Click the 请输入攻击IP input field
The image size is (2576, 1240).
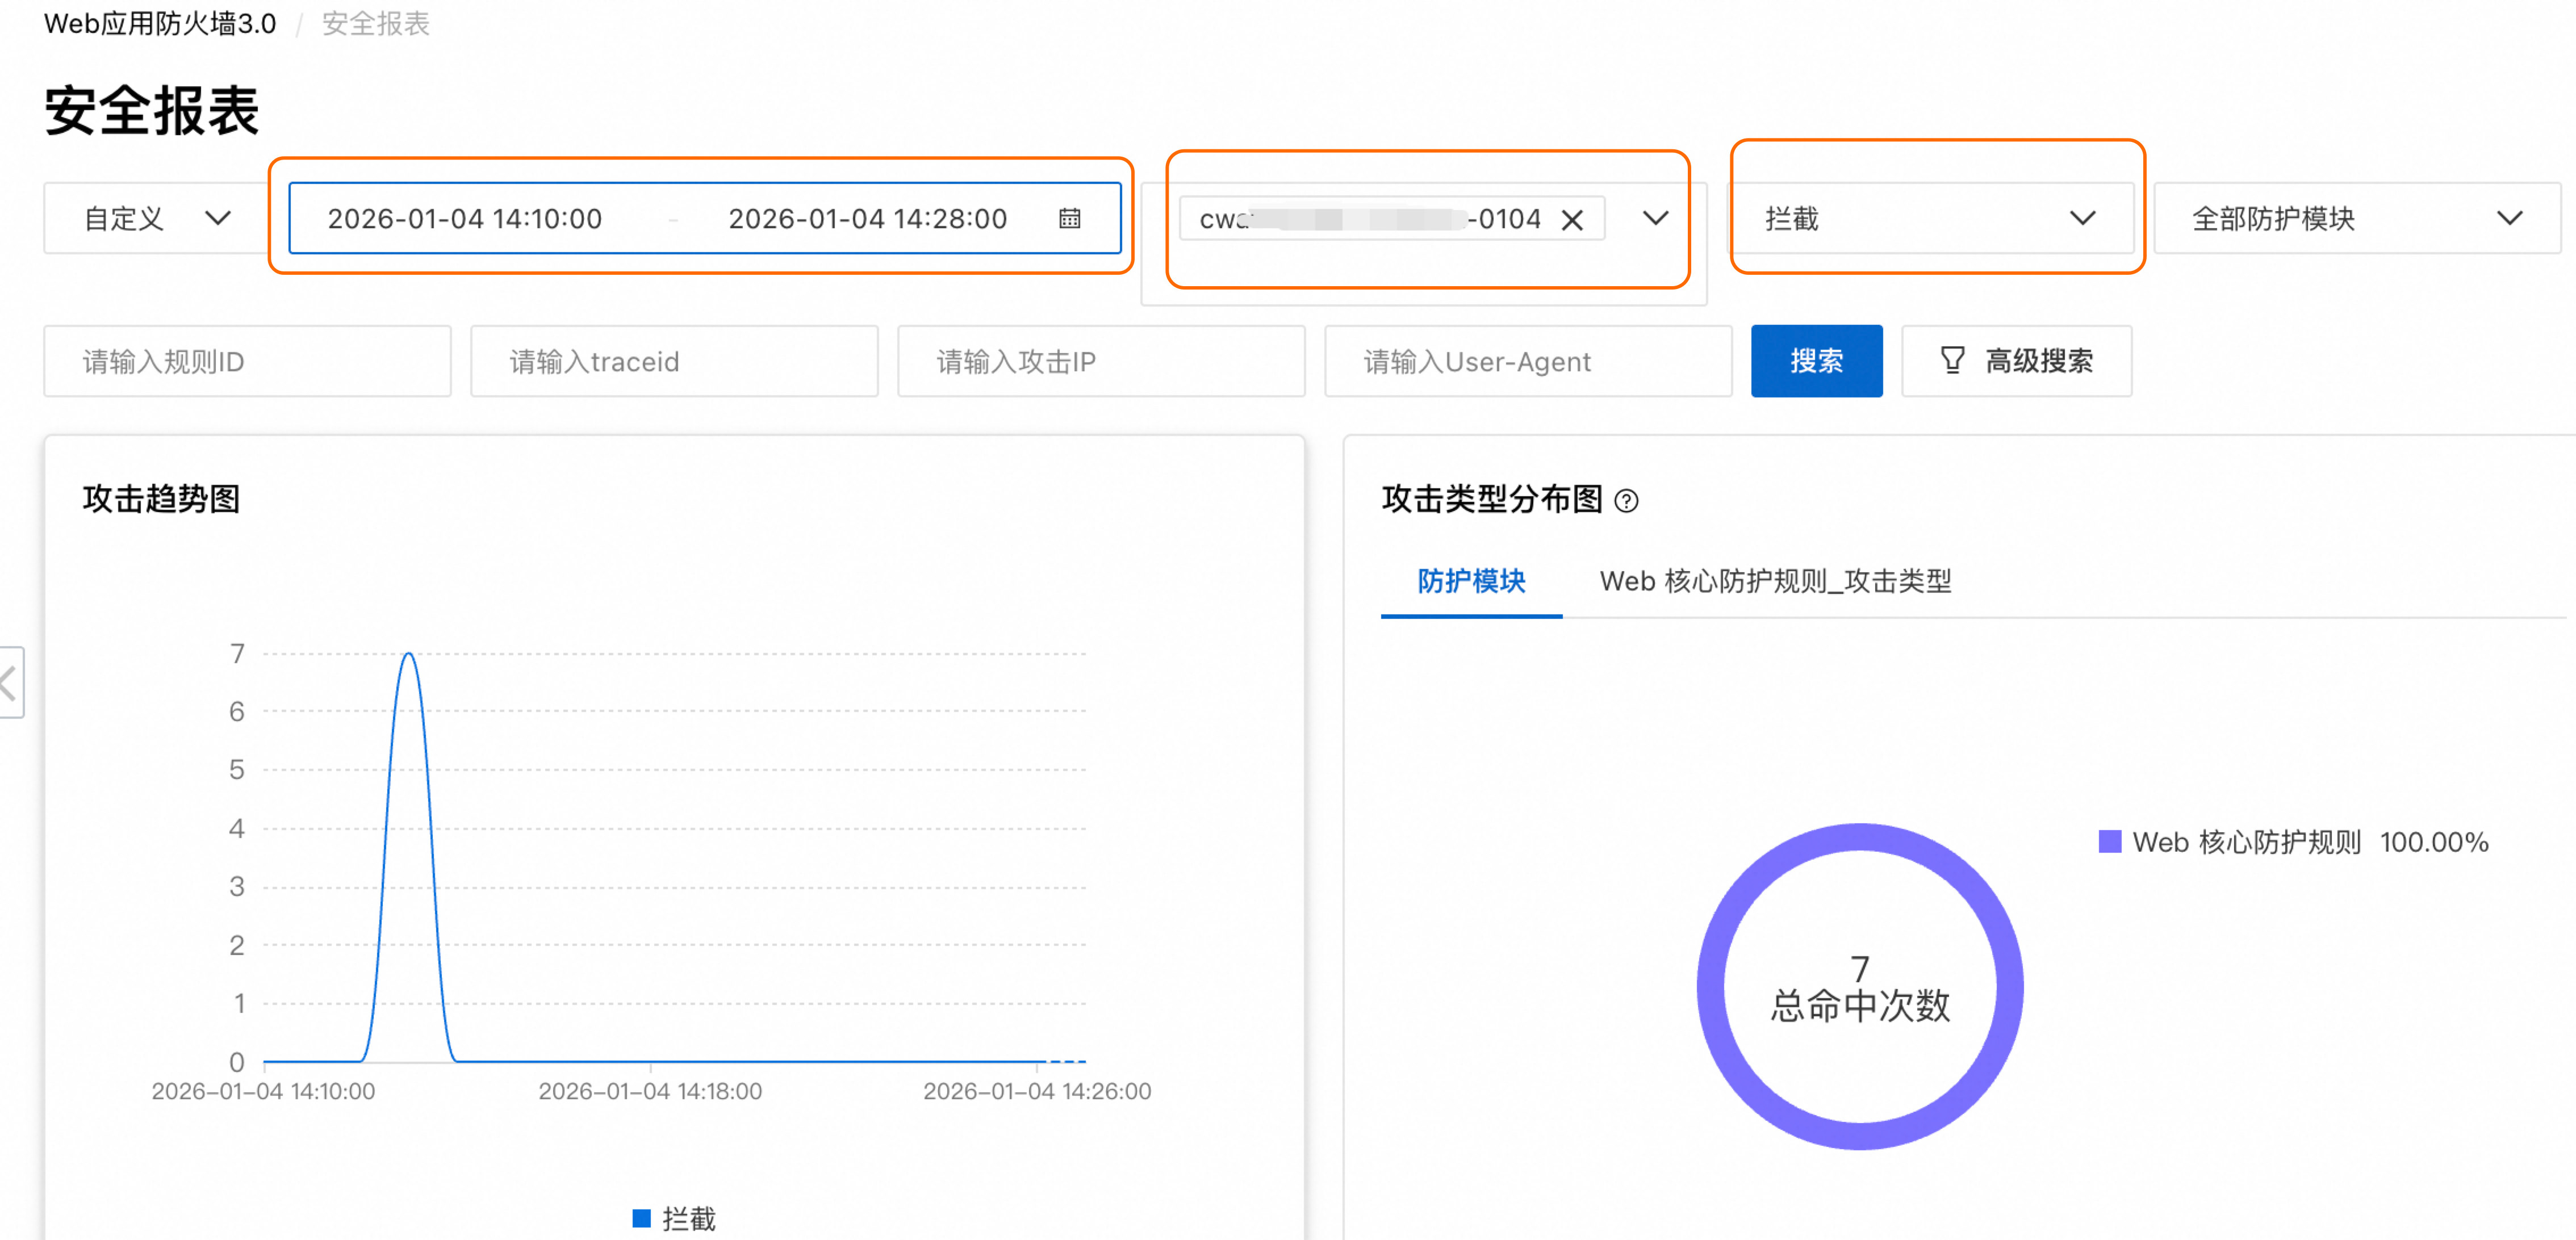coord(1100,361)
